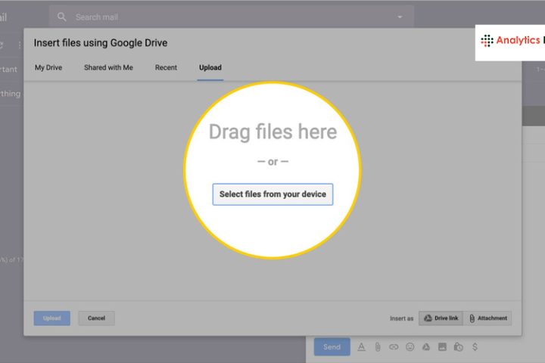Expand the search options dropdown arrow
This screenshot has height=363, width=545.
(x=400, y=17)
